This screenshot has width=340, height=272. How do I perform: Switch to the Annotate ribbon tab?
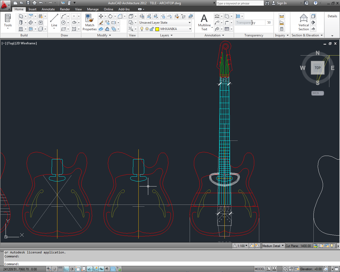point(48,9)
